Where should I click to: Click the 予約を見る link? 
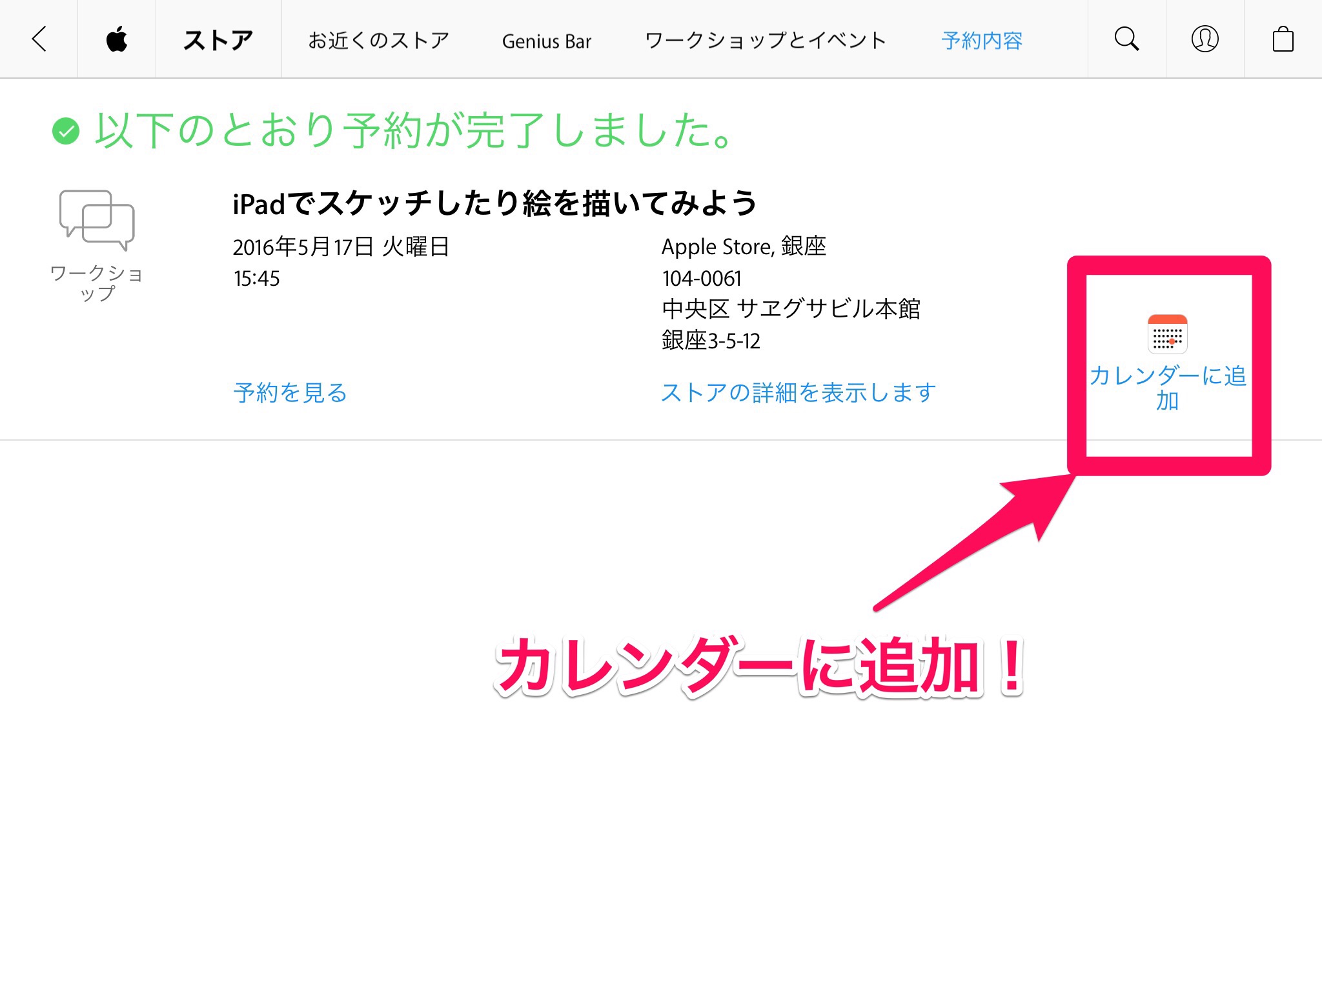290,392
